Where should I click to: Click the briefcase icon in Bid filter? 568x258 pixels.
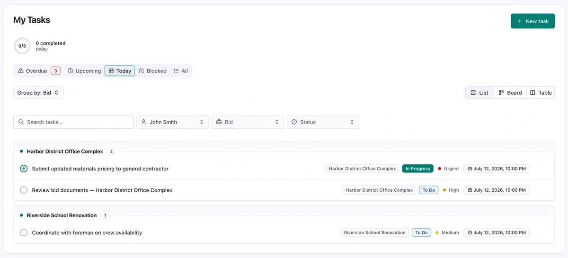(x=219, y=122)
